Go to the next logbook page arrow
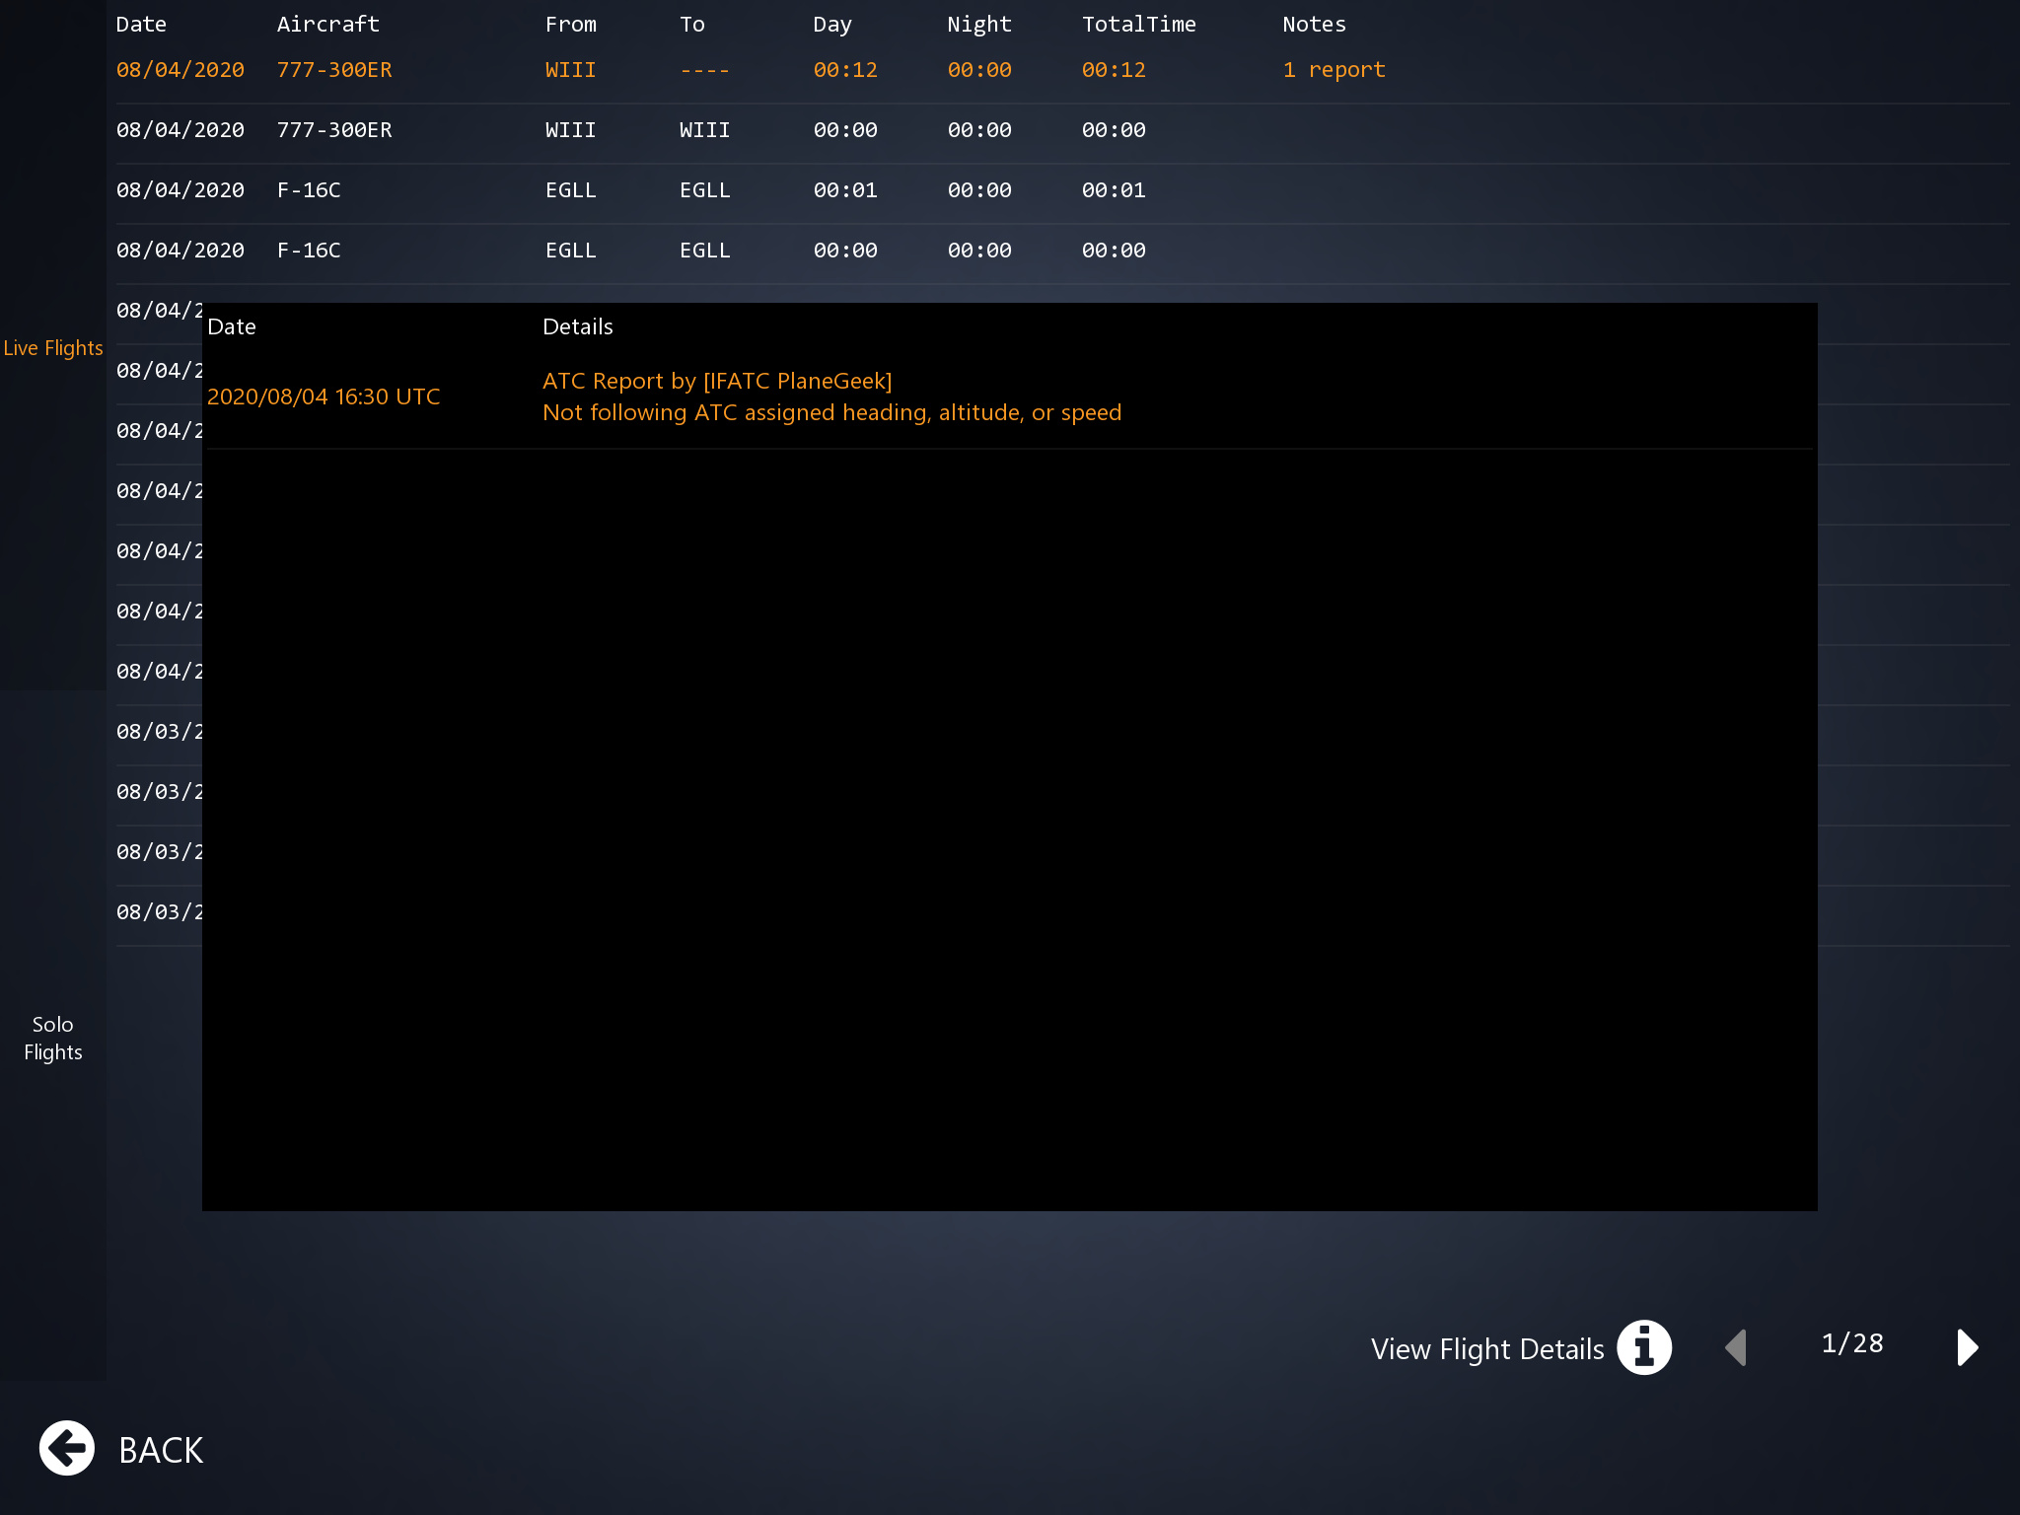This screenshot has width=2020, height=1515. pyautogui.click(x=1967, y=1347)
